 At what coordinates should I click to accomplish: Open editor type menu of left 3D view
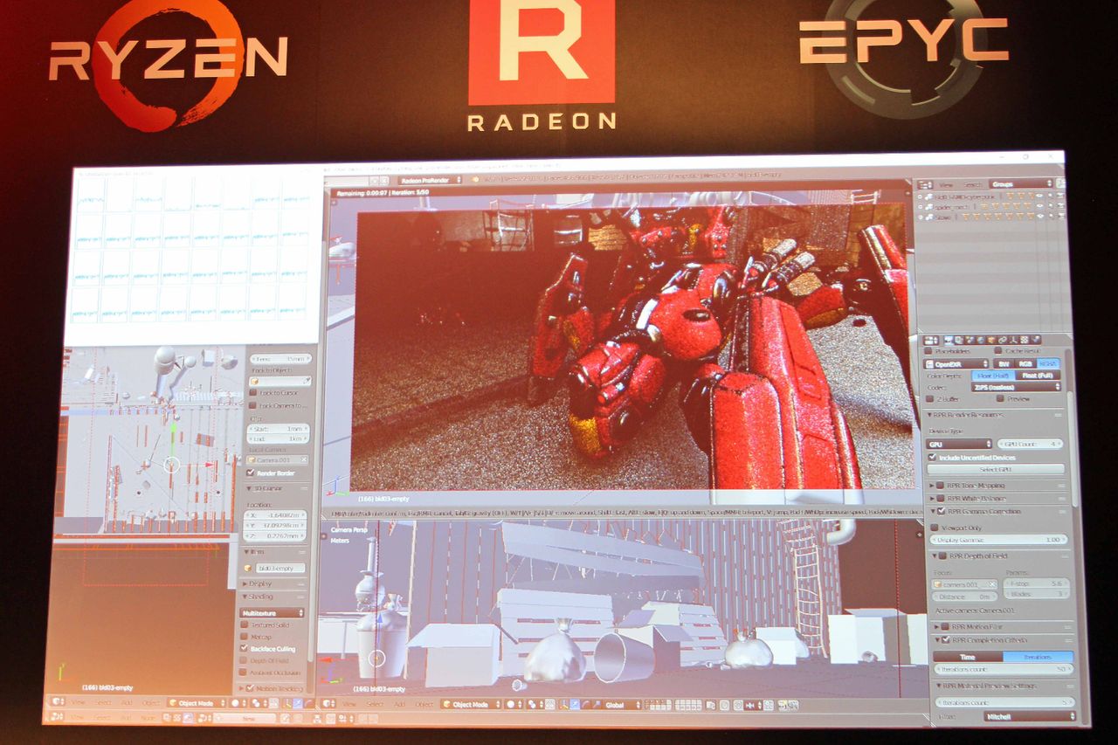[58, 701]
